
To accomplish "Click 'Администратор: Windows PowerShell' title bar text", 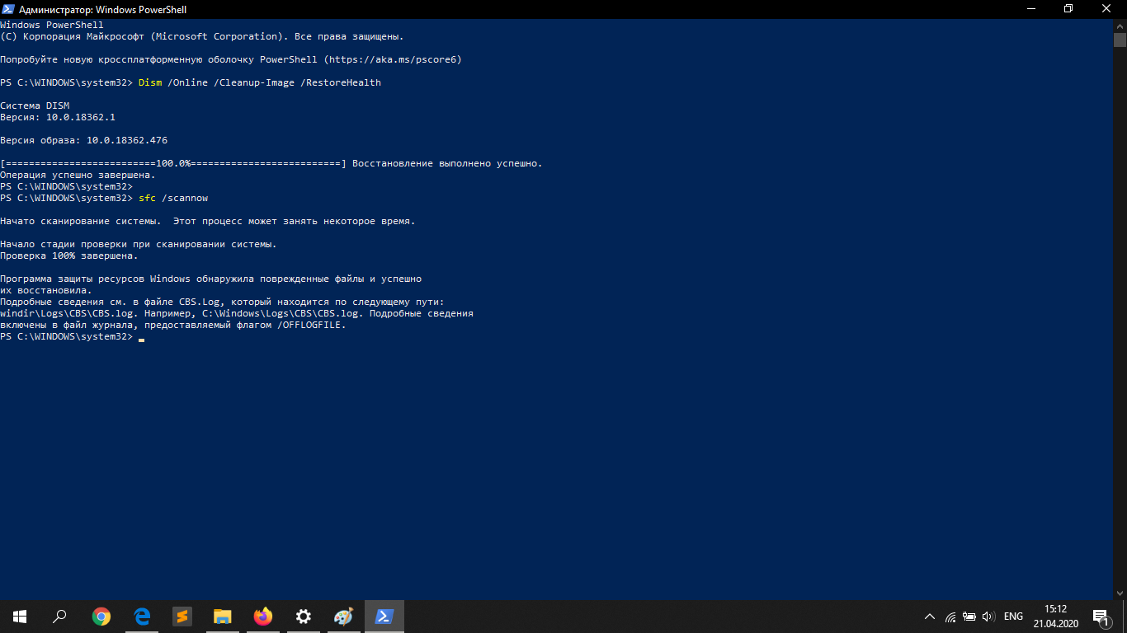I will coord(102,9).
